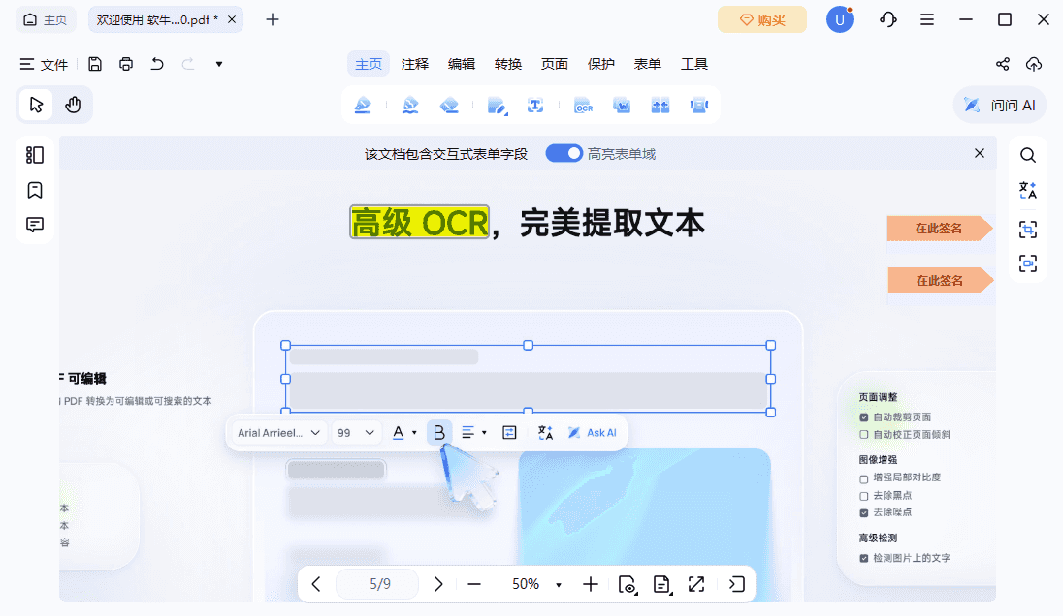Click the 购买 purchase button
1063x616 pixels.
[x=762, y=19]
